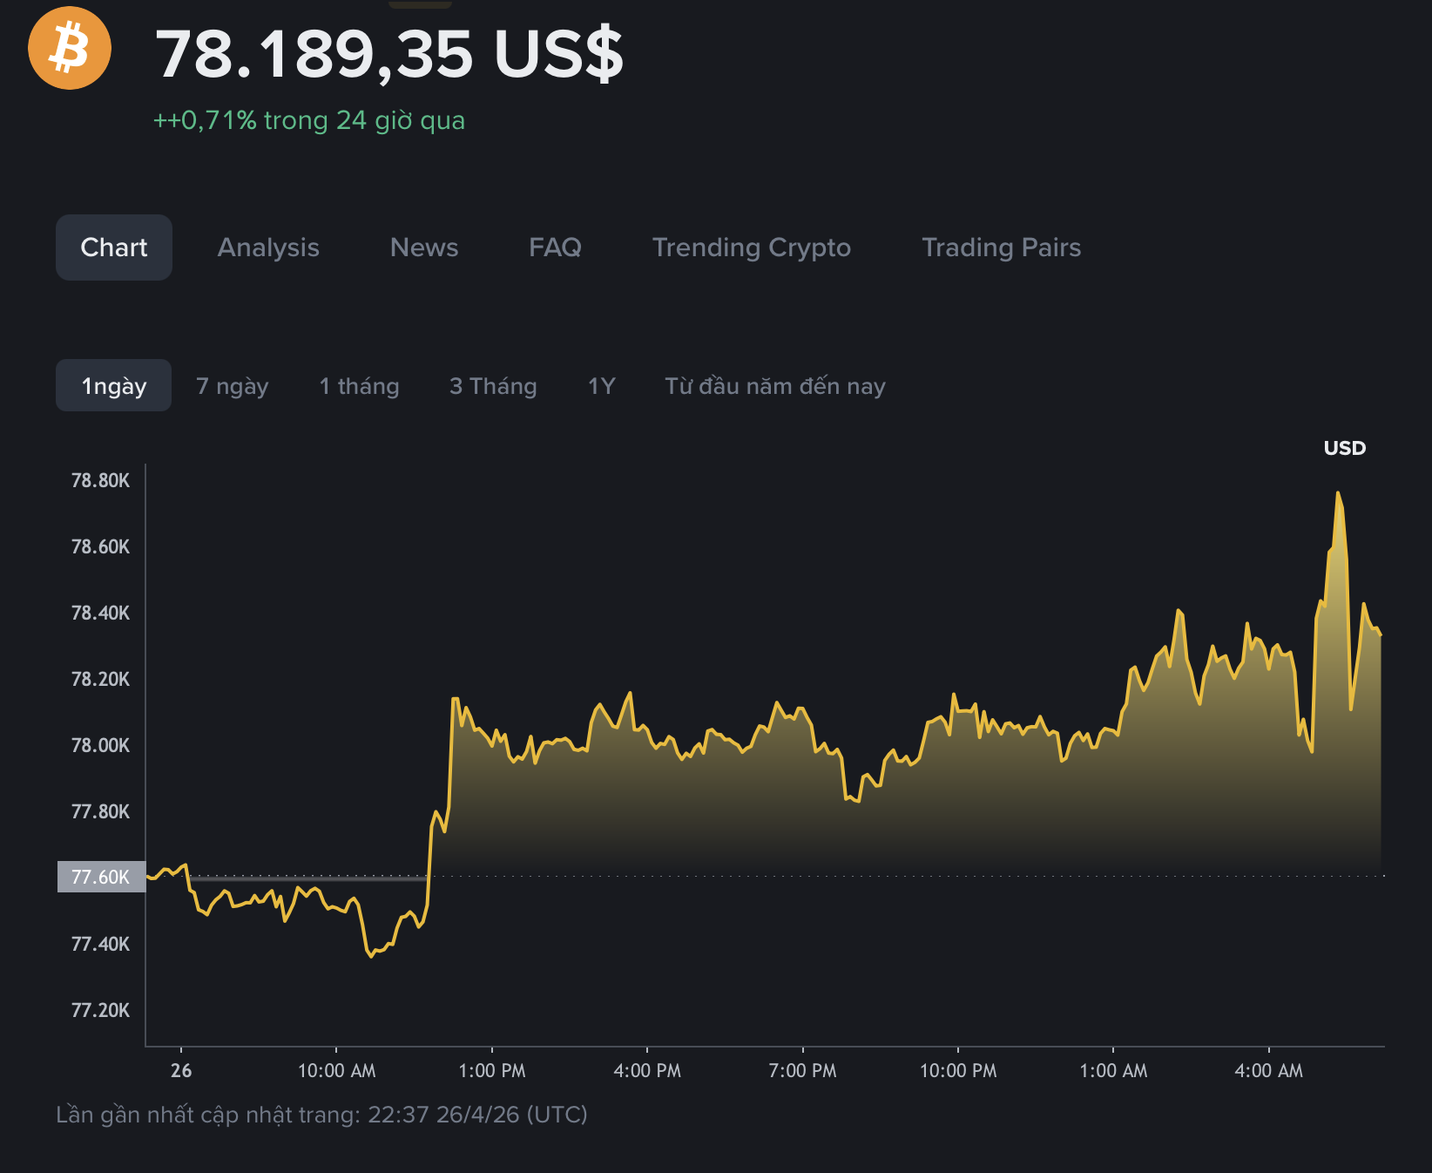Select the 1ngày time range
Screen dimensions: 1432x1173
pos(113,384)
